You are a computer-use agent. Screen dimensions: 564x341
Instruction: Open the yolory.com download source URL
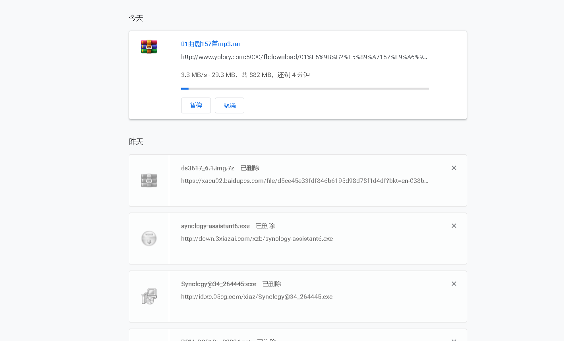(304, 57)
